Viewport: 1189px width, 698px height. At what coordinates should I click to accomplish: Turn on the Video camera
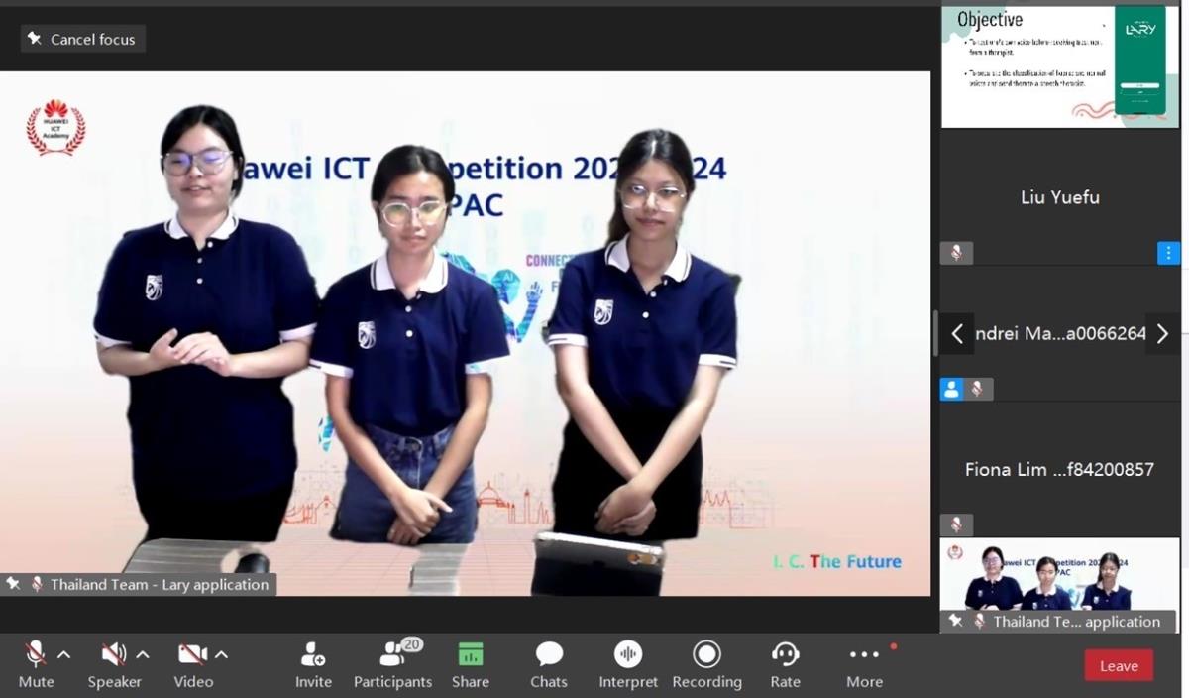(x=192, y=654)
